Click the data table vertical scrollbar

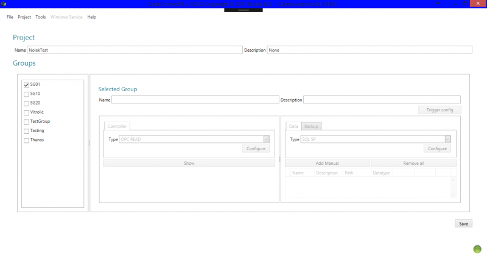coord(453,188)
